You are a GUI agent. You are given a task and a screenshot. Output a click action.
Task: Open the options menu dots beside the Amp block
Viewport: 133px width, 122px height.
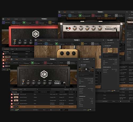(42, 63)
